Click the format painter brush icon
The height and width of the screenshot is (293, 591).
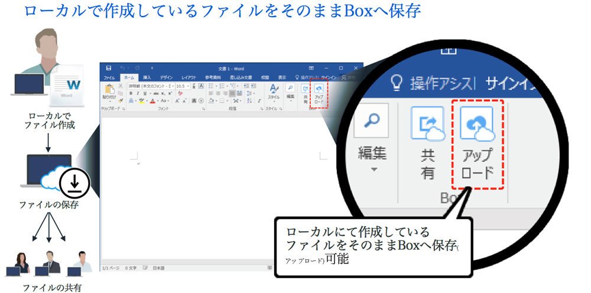121,100
